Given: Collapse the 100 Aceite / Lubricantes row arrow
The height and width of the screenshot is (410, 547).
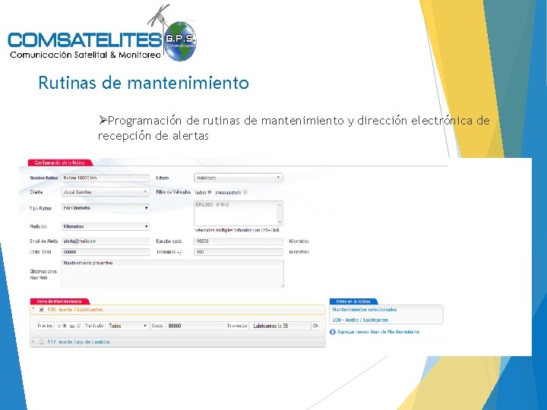Looking at the screenshot, I should [x=33, y=309].
